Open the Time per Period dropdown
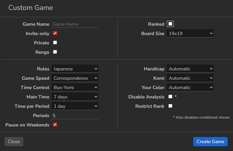 (75, 106)
